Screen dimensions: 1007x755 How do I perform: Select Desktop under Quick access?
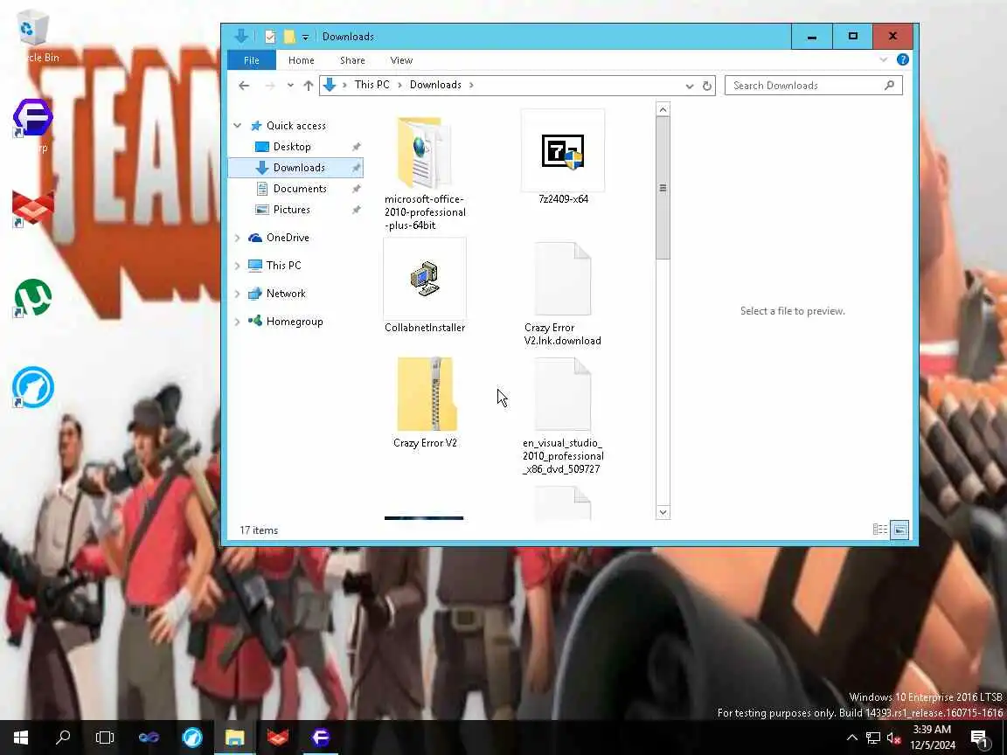click(x=292, y=147)
